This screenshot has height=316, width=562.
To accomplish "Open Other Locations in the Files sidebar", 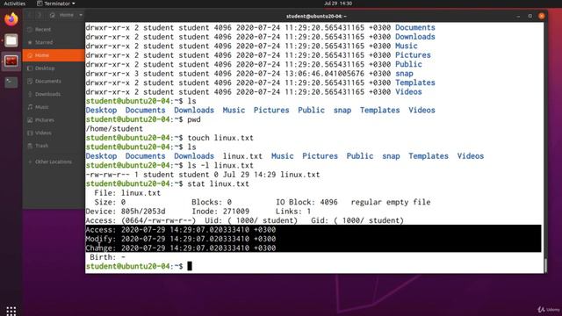I will pos(54,162).
